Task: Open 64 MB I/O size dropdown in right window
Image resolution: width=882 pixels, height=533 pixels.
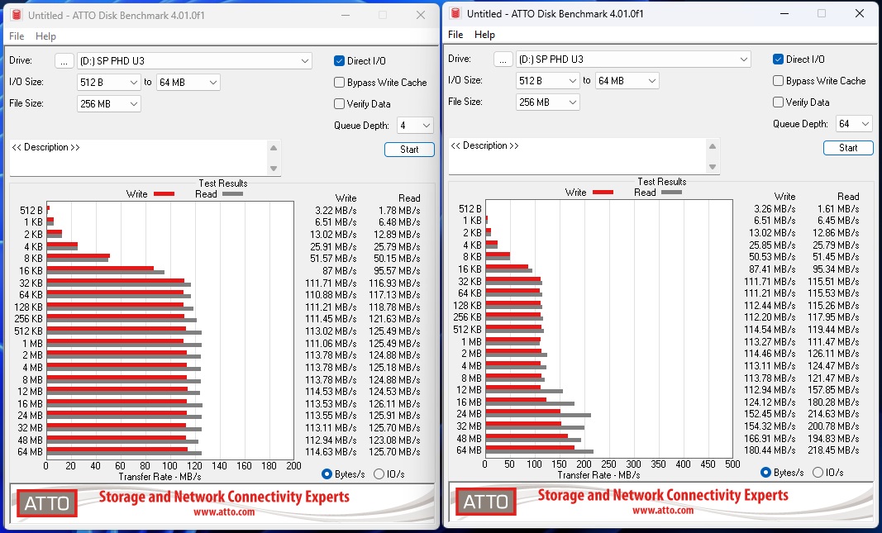Action: click(x=627, y=80)
